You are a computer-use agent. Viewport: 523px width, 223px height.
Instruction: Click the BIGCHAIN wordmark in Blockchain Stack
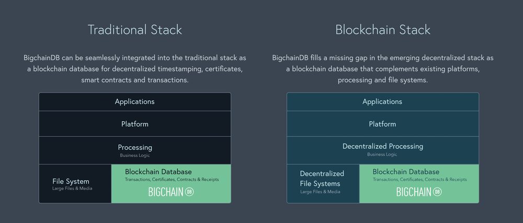tap(413, 192)
